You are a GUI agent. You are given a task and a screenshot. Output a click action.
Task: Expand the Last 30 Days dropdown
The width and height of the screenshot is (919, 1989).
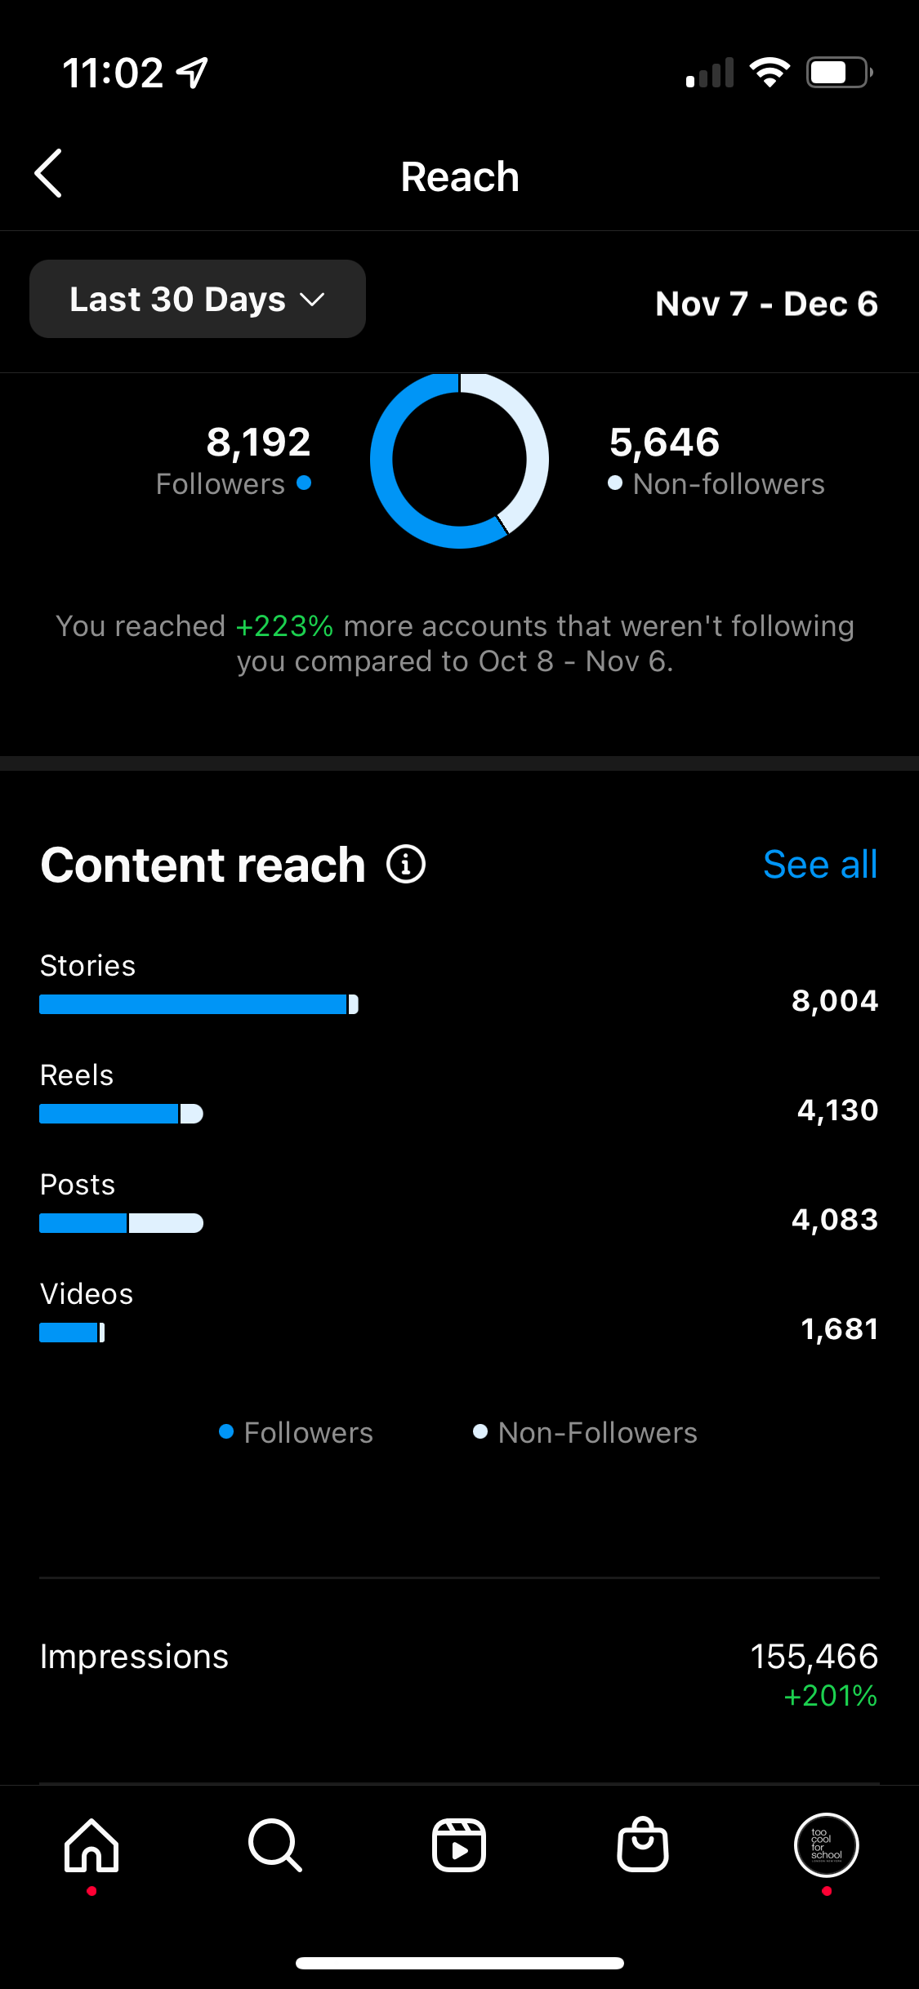(x=198, y=299)
